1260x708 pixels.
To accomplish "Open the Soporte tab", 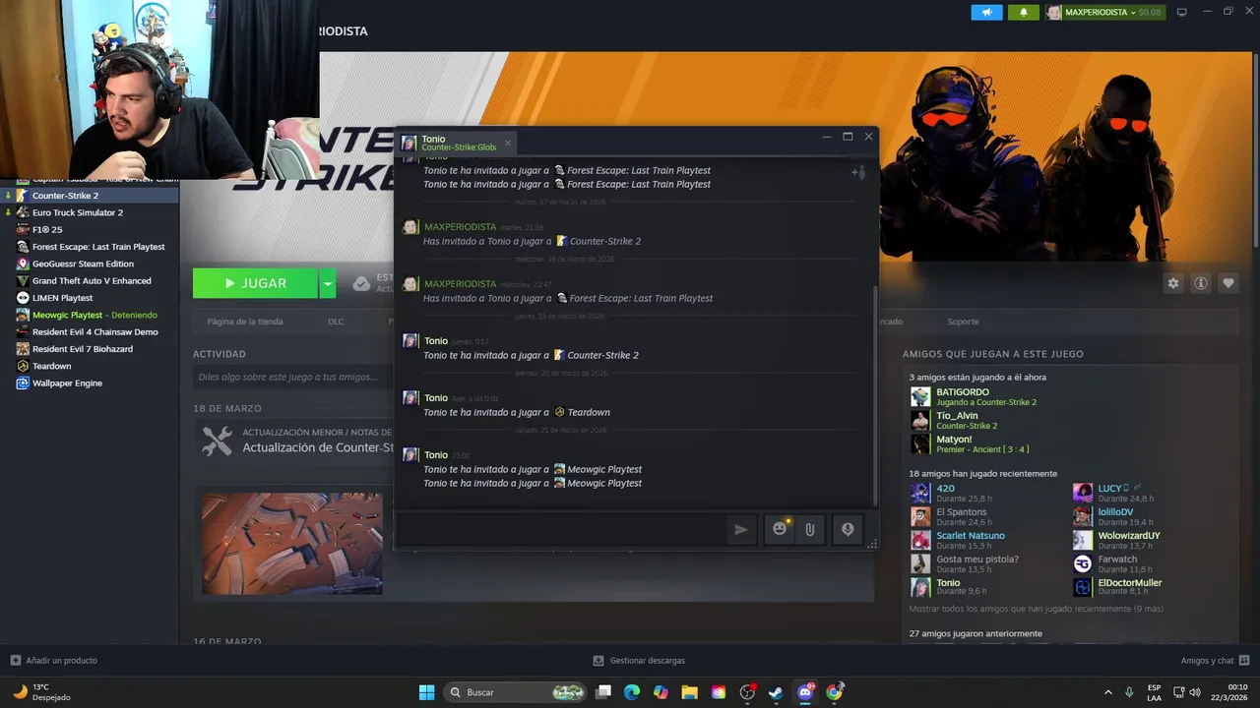I will pyautogui.click(x=963, y=322).
